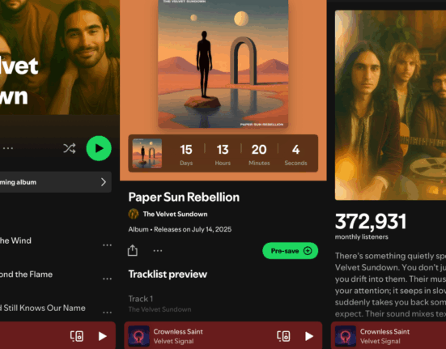The width and height of the screenshot is (446, 349).
Task: Click the small album thumbnail in countdown bar
Action: point(147,153)
